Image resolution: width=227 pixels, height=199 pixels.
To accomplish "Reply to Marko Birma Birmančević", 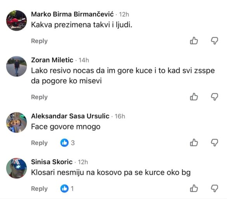I will coord(39,41).
